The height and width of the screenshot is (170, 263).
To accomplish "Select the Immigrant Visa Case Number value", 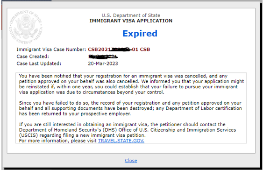I will 119,50.
